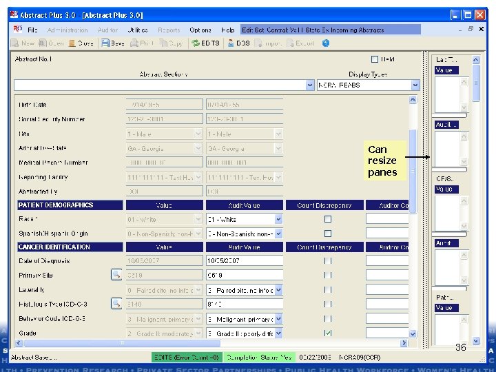Image resolution: width=496 pixels, height=372 pixels.
Task: Open the Utilities menu
Action: (x=138, y=30)
